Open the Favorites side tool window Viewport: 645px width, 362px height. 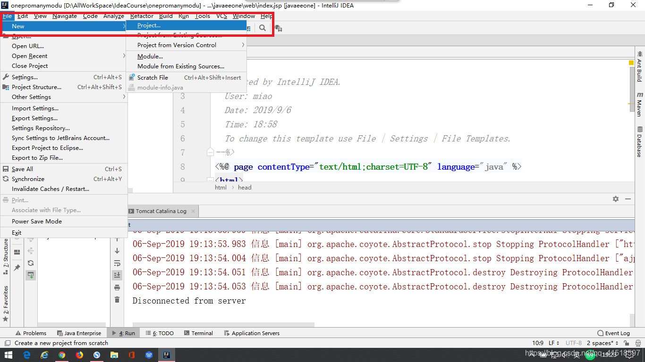pyautogui.click(x=6, y=303)
